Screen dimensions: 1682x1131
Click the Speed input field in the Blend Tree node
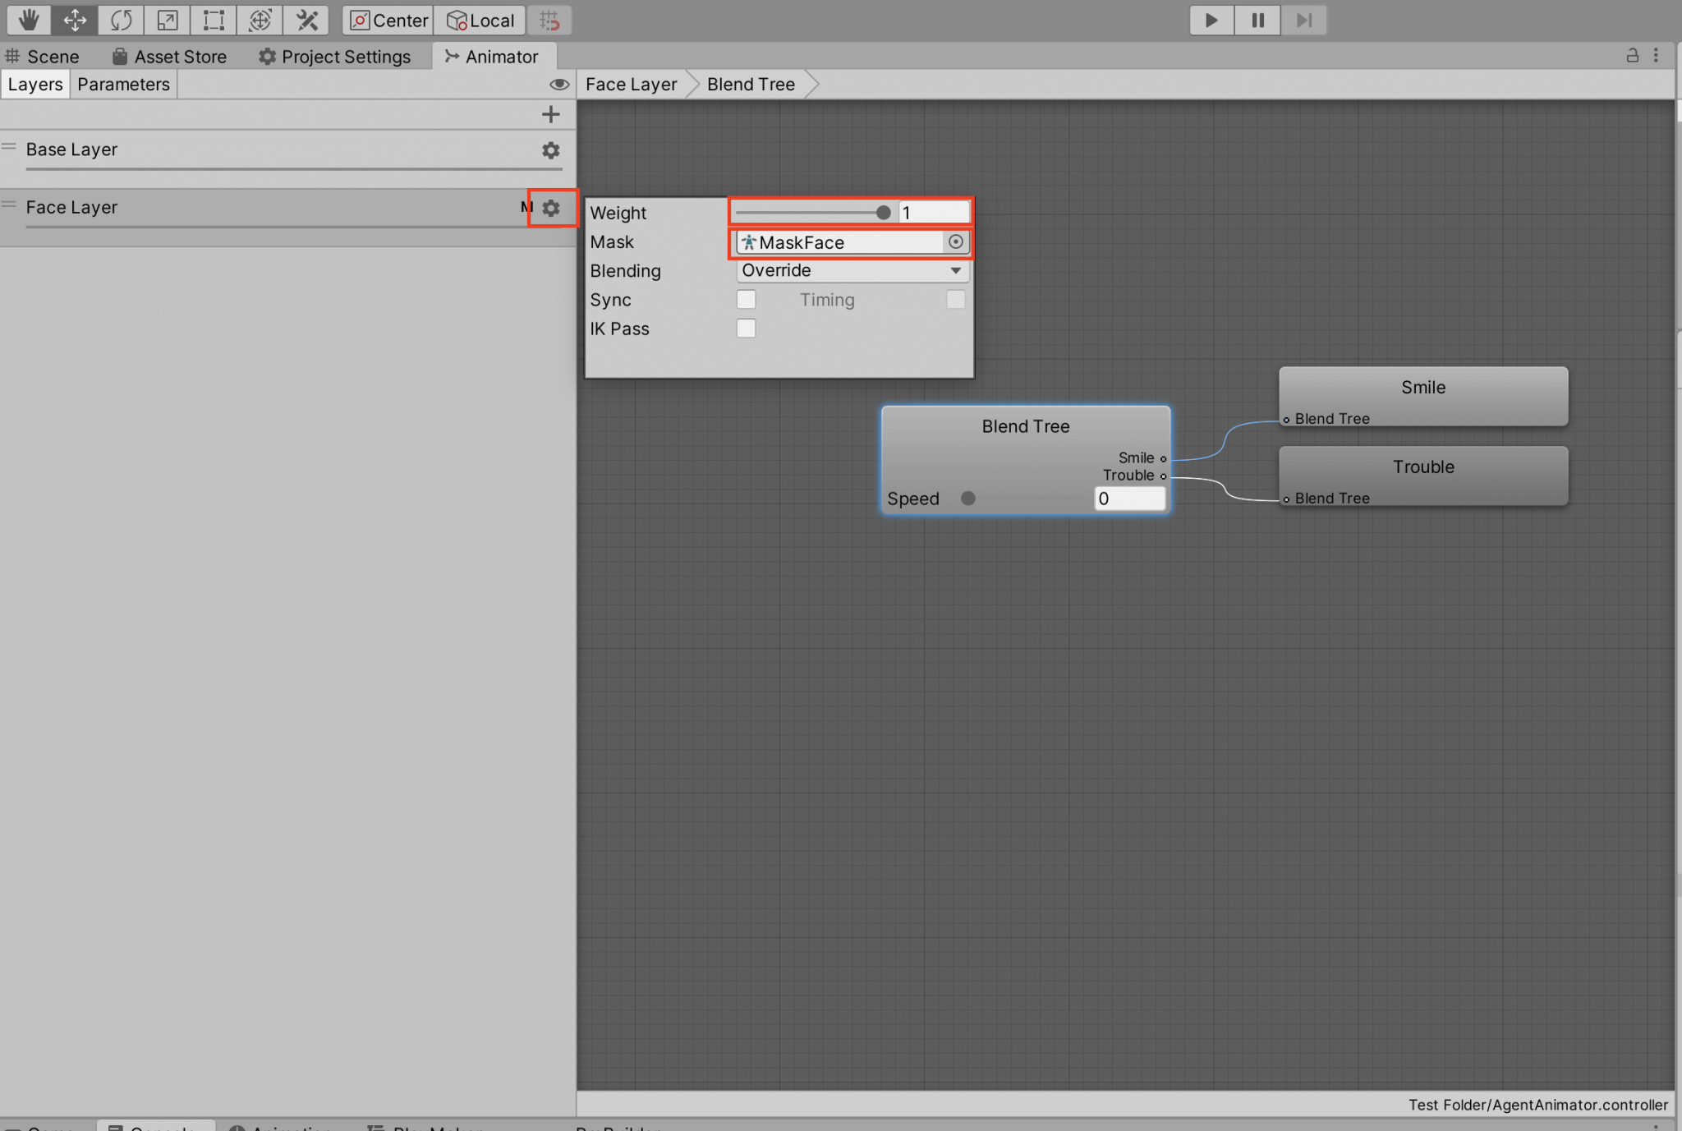(1129, 499)
